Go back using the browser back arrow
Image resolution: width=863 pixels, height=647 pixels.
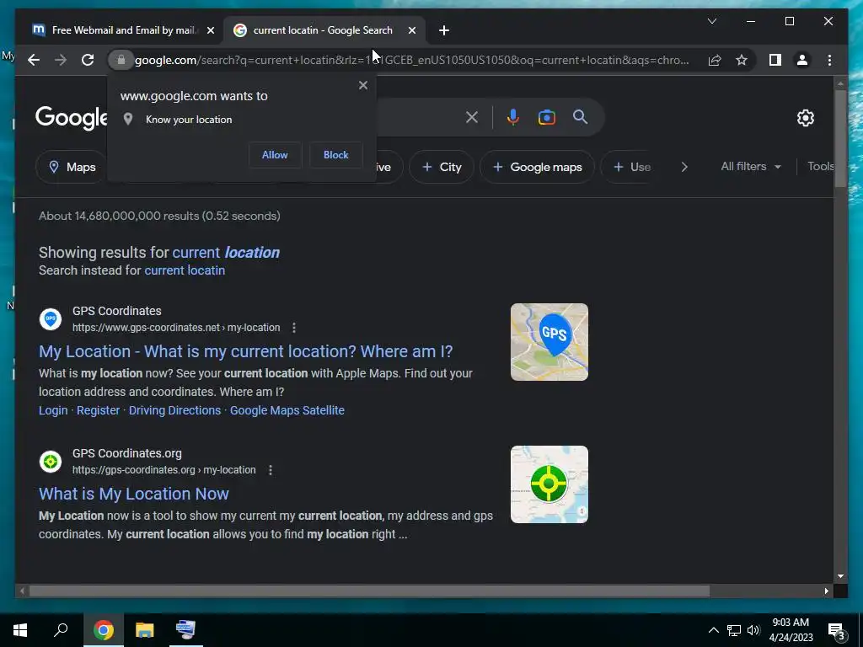(34, 60)
